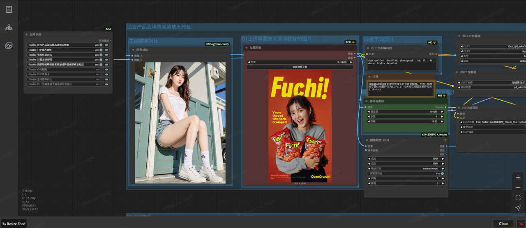Turn on Enable 生成图像对比 switch
This screenshot has height=228, width=526.
[x=101, y=79]
